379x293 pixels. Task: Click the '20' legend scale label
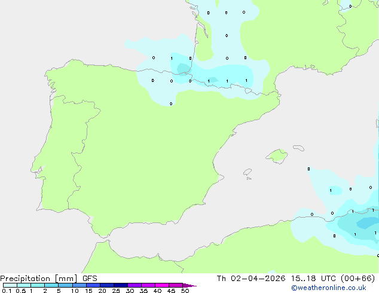tap(102, 291)
